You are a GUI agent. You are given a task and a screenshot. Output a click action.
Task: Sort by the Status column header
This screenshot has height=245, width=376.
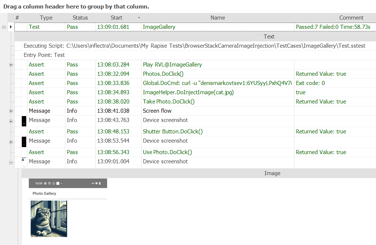coord(80,18)
